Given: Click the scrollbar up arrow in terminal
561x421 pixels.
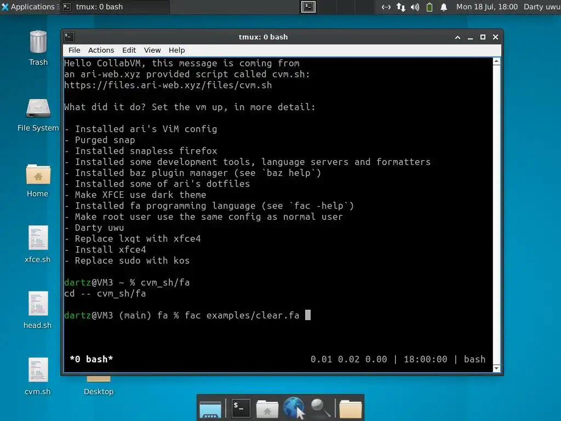Looking at the screenshot, I should click(496, 61).
